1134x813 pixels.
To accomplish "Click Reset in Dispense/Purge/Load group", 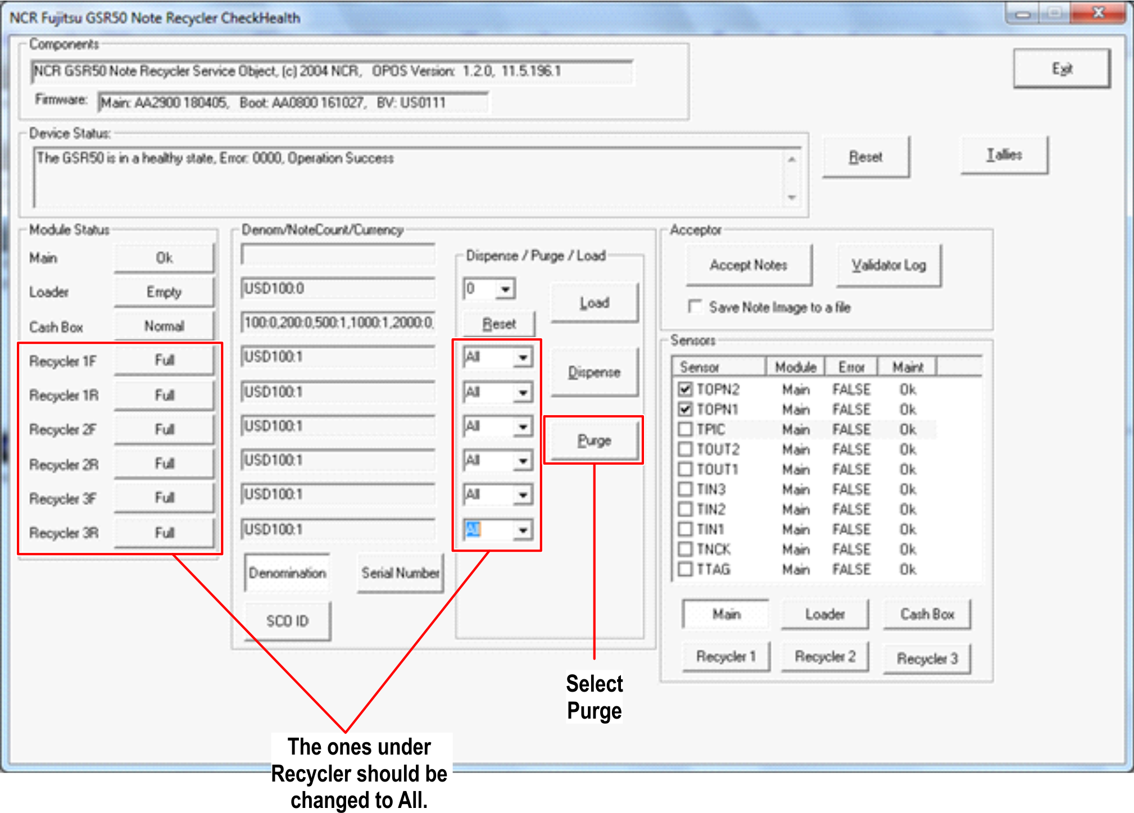I will pos(499,324).
